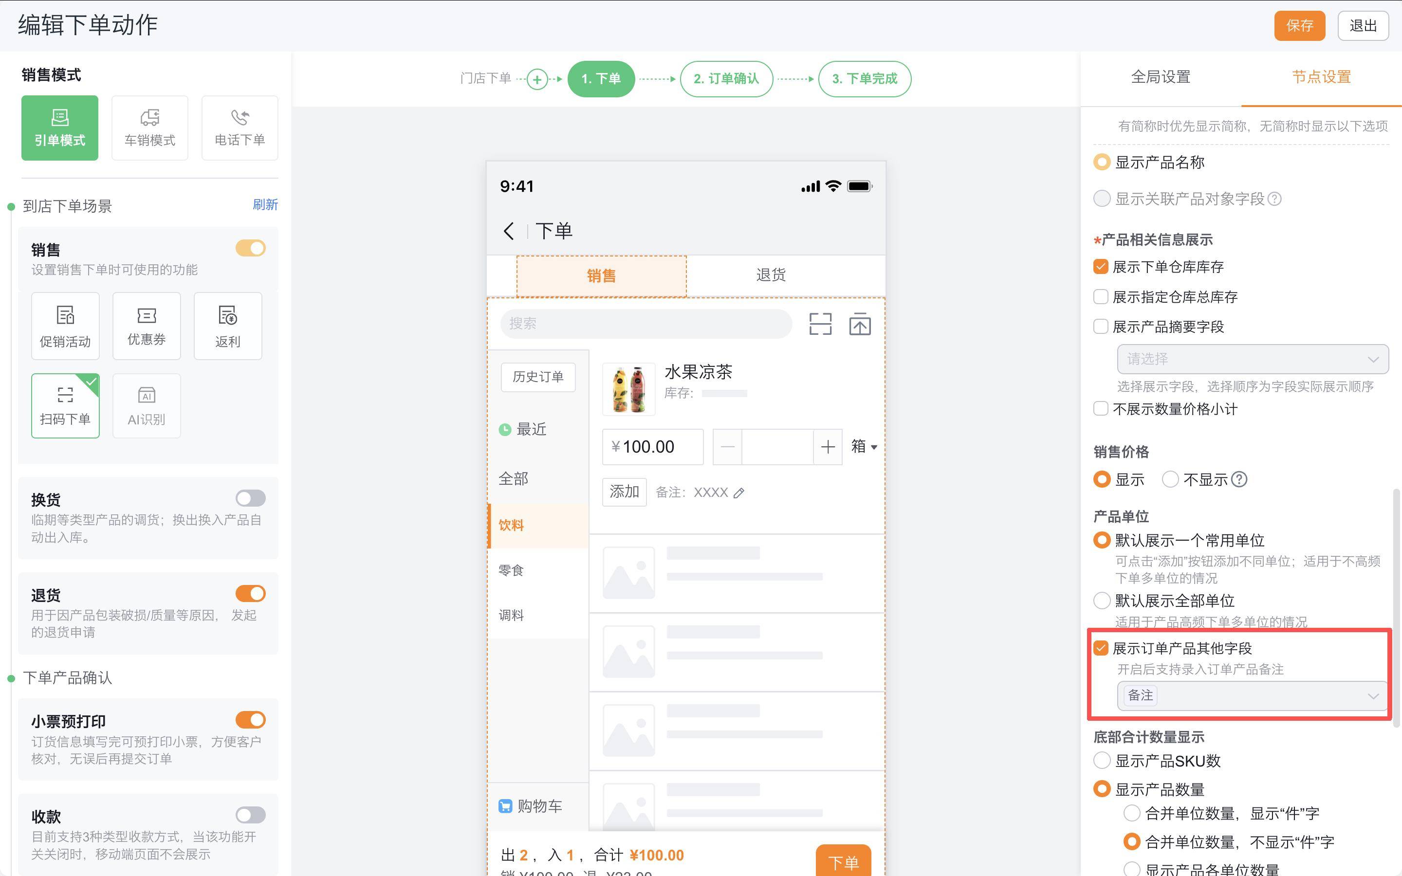Screen dimensions: 1402x876
Task: Toggle the 换货 switch on
Action: (x=250, y=498)
